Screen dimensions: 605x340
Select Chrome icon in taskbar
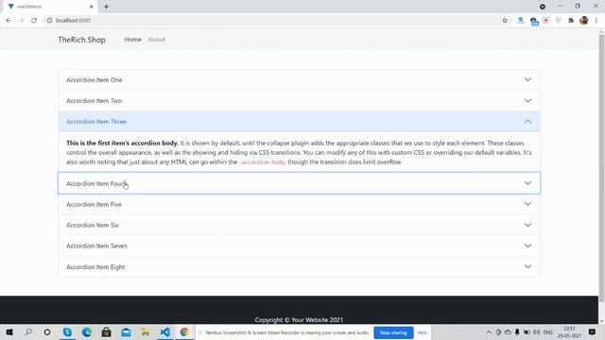click(x=184, y=331)
